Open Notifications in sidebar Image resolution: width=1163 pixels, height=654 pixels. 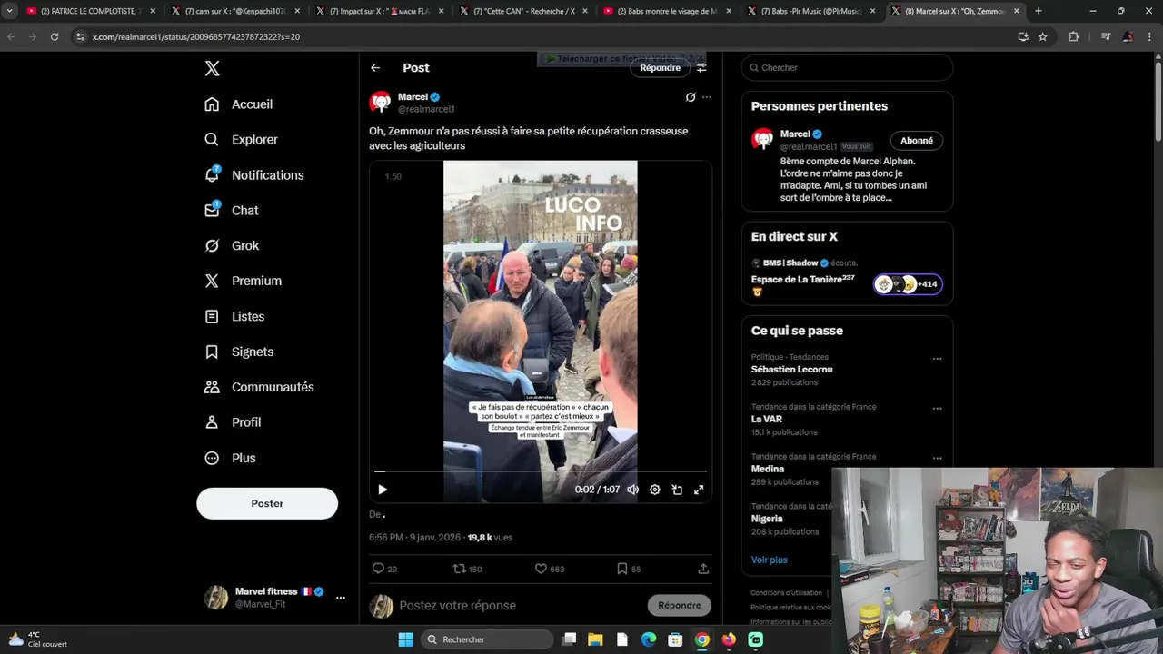(x=253, y=175)
